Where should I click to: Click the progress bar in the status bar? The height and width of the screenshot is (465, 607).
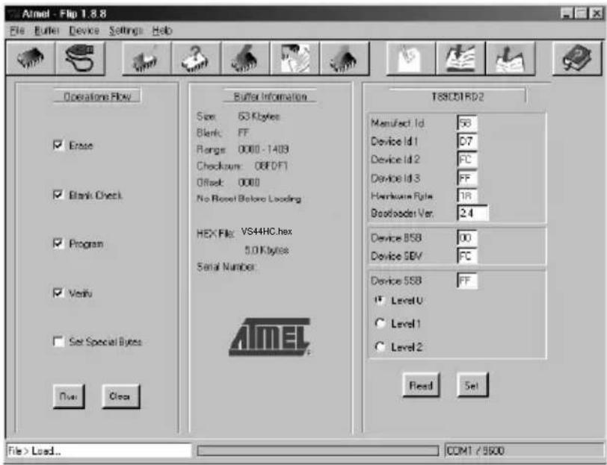[318, 451]
